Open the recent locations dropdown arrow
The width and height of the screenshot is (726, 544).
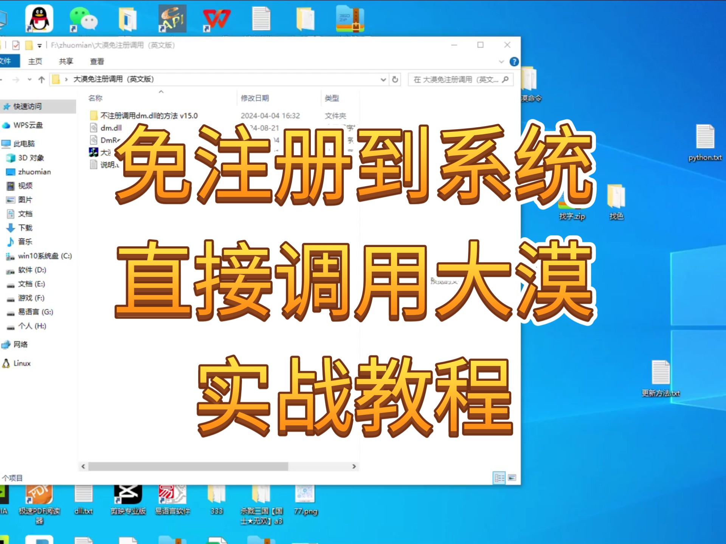point(29,79)
